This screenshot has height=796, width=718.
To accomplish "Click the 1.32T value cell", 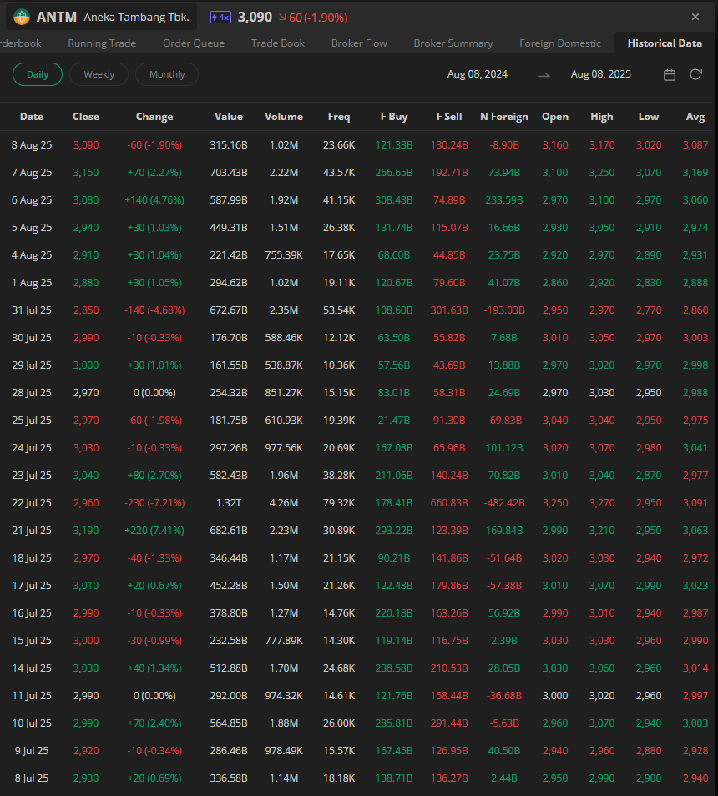I will click(229, 503).
